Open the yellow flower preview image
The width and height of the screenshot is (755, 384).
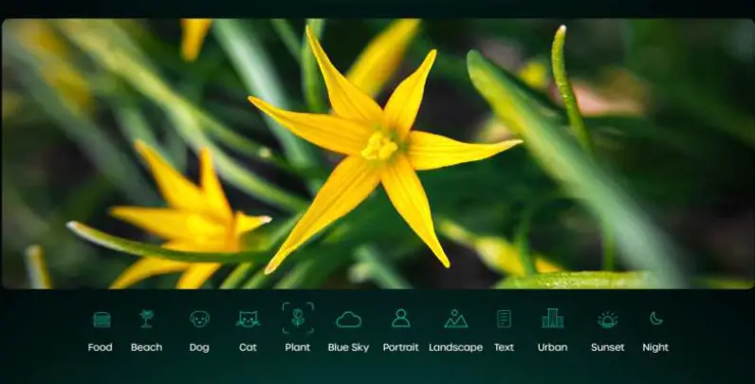[x=377, y=154]
